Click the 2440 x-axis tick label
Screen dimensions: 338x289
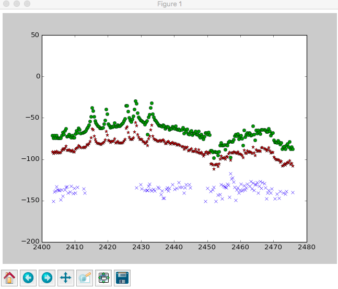click(x=174, y=247)
